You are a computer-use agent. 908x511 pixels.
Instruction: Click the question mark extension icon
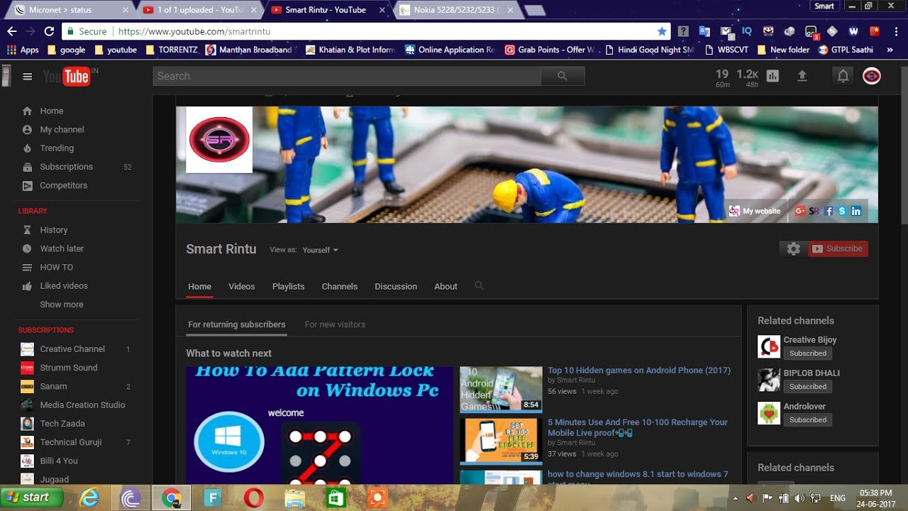683,31
